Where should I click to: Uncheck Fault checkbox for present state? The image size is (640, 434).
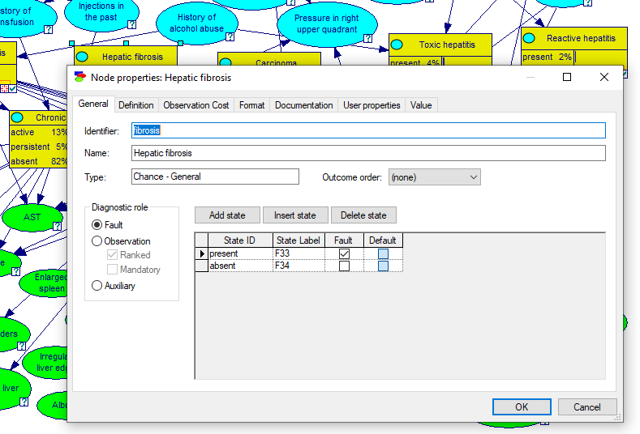click(x=345, y=254)
